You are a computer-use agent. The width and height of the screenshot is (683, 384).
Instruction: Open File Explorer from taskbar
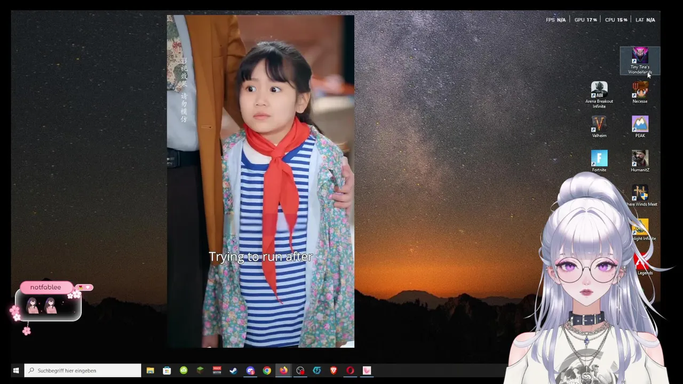150,370
